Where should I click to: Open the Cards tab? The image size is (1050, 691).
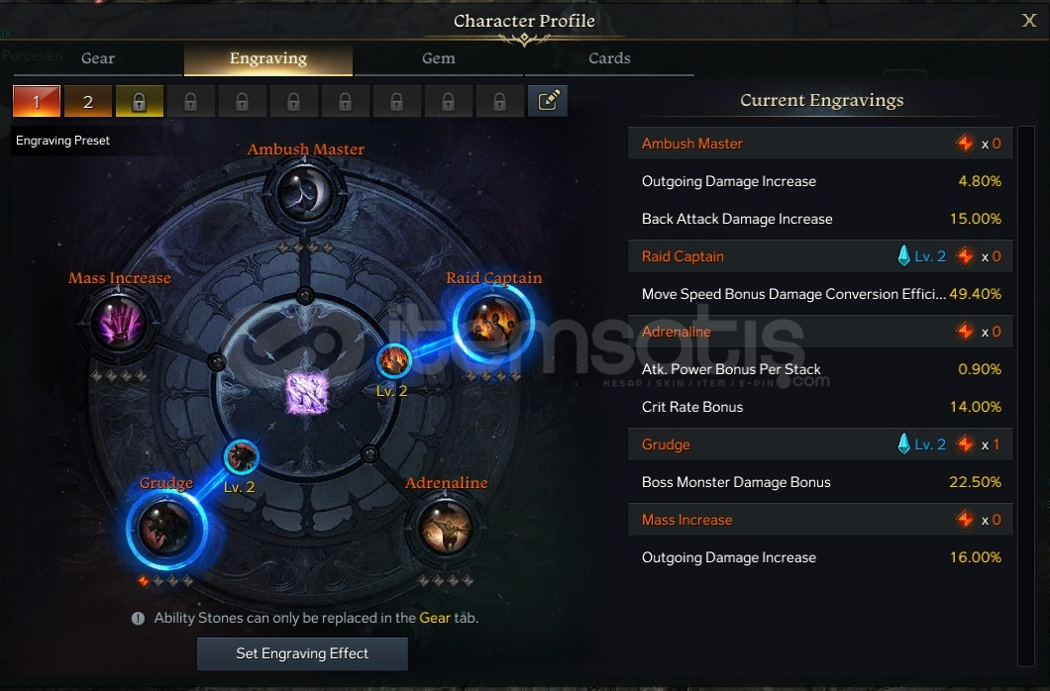(x=609, y=58)
